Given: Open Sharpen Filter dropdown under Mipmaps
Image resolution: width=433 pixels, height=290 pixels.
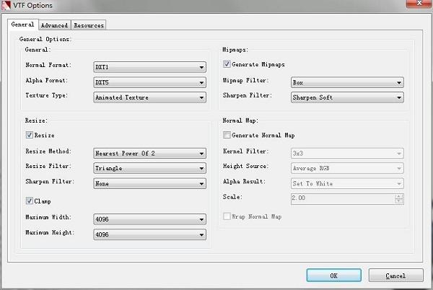Looking at the screenshot, I should (x=347, y=97).
